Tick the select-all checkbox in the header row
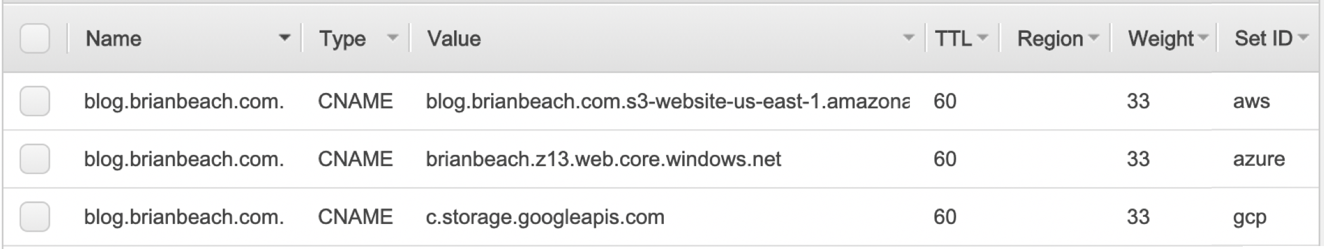1324x249 pixels. 35,39
